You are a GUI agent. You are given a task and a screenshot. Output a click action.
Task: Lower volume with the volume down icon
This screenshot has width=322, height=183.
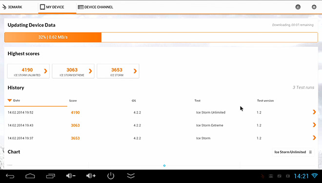point(71,176)
